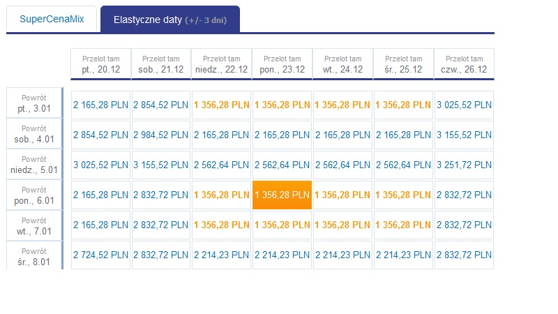The height and width of the screenshot is (314, 558).
Task: Pick 1 356,28 PLN for 22.12 returning 7.01
Action: 221,225
